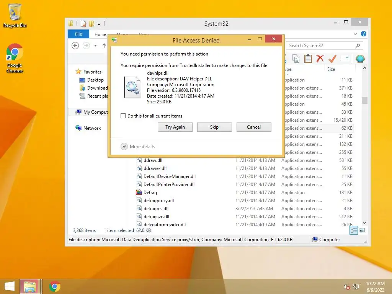Image resolution: width=392 pixels, height=294 pixels.
Task: Open the Defrag application icon
Action: tap(139, 193)
